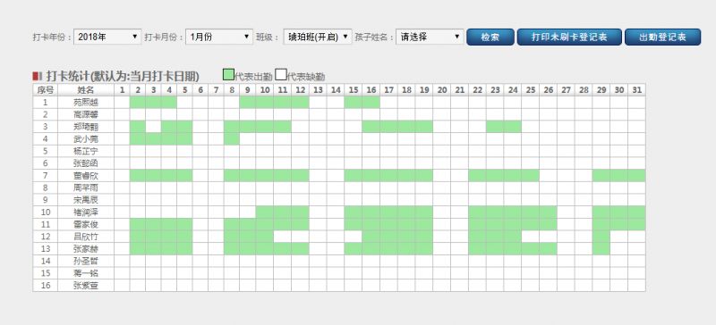Click the white 代表缺勤 legend box
Image resolution: width=716 pixels, height=325 pixels.
tap(281, 74)
